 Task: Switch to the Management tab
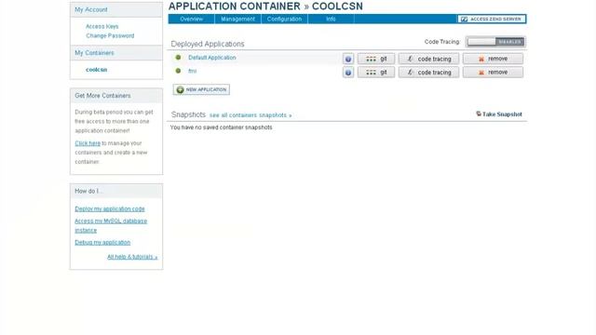point(237,19)
